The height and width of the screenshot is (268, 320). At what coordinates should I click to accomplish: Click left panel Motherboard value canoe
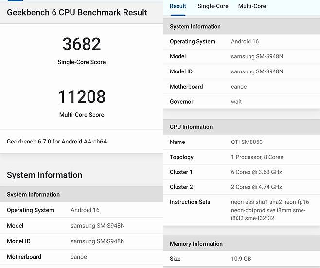click(79, 257)
